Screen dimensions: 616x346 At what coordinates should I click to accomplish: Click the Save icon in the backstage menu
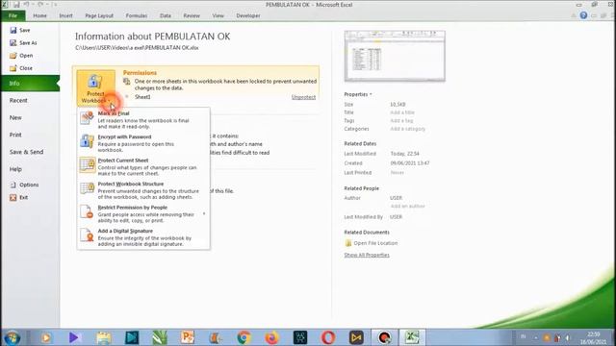(x=13, y=30)
